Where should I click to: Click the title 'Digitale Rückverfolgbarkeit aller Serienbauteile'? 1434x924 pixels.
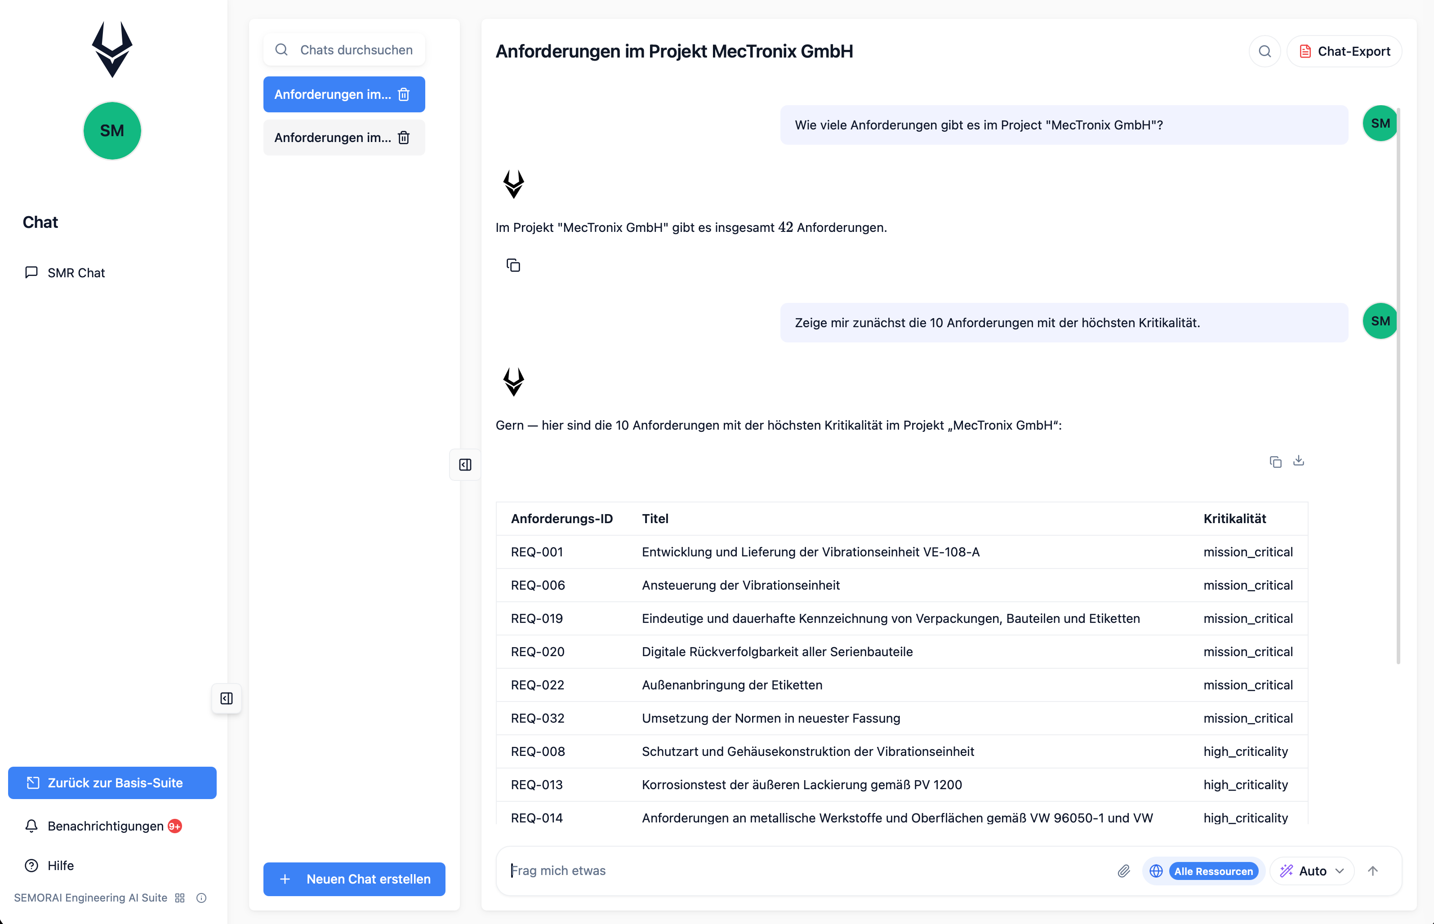pyautogui.click(x=777, y=652)
